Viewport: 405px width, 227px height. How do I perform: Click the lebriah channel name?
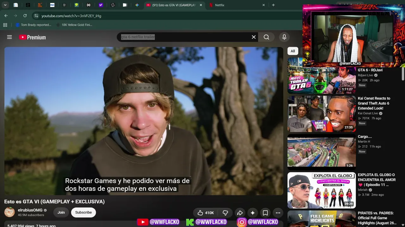(363, 190)
